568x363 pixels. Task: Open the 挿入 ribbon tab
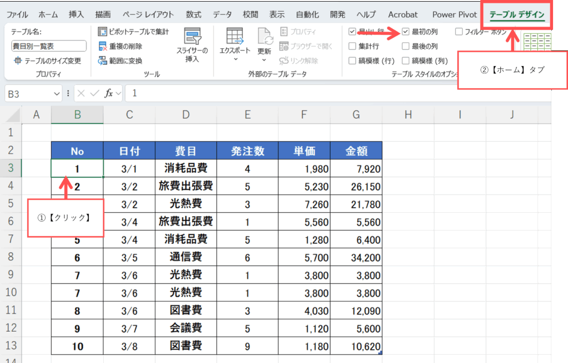[x=77, y=14]
